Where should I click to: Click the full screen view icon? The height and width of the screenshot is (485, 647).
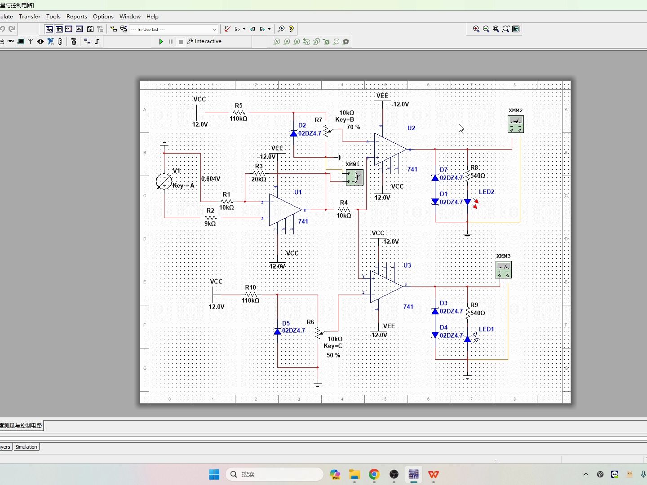coord(516,29)
